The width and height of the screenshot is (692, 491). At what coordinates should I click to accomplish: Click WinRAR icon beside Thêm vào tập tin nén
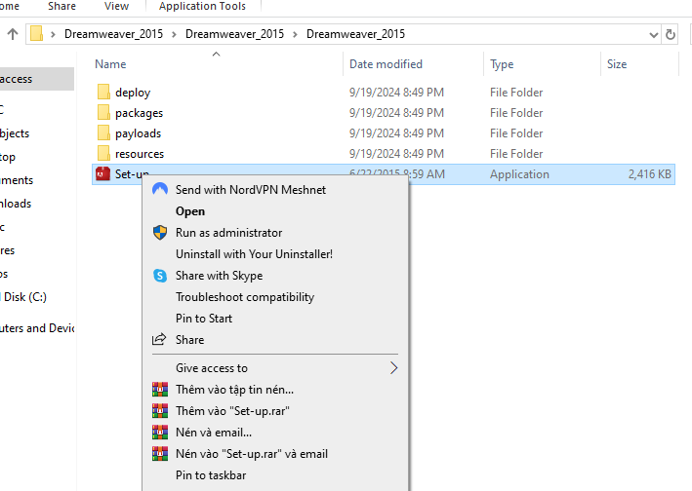coord(160,390)
